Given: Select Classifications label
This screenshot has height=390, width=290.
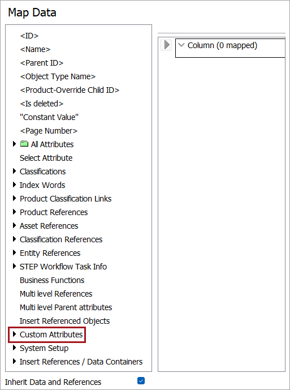Looking at the screenshot, I should pyautogui.click(x=43, y=172).
